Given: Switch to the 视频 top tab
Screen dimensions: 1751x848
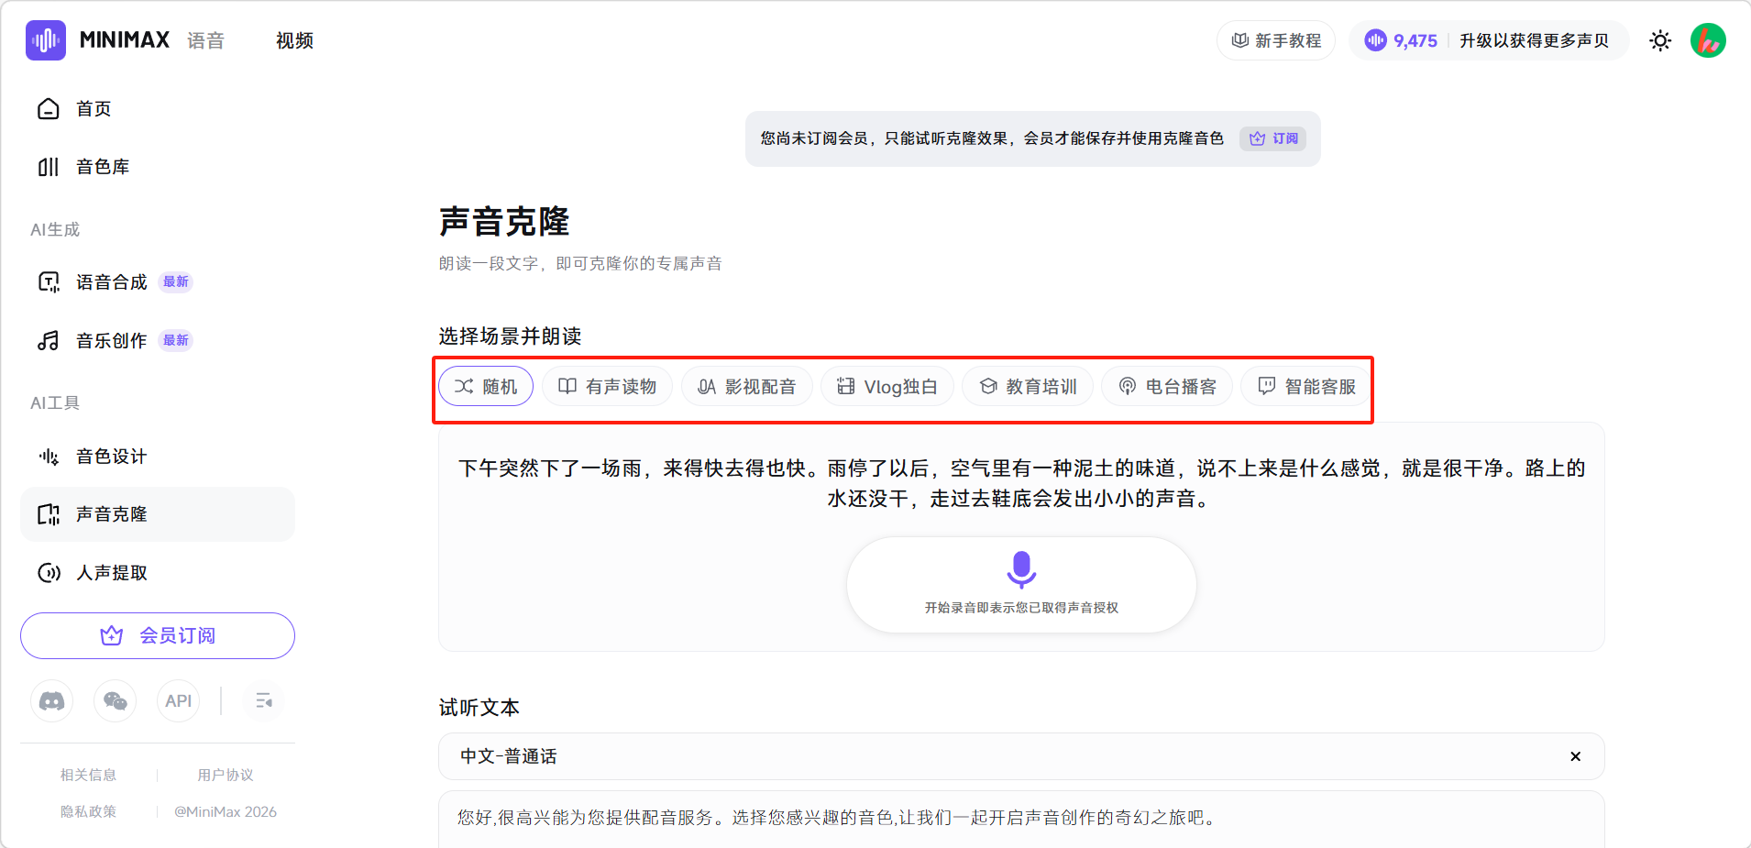Looking at the screenshot, I should (294, 40).
